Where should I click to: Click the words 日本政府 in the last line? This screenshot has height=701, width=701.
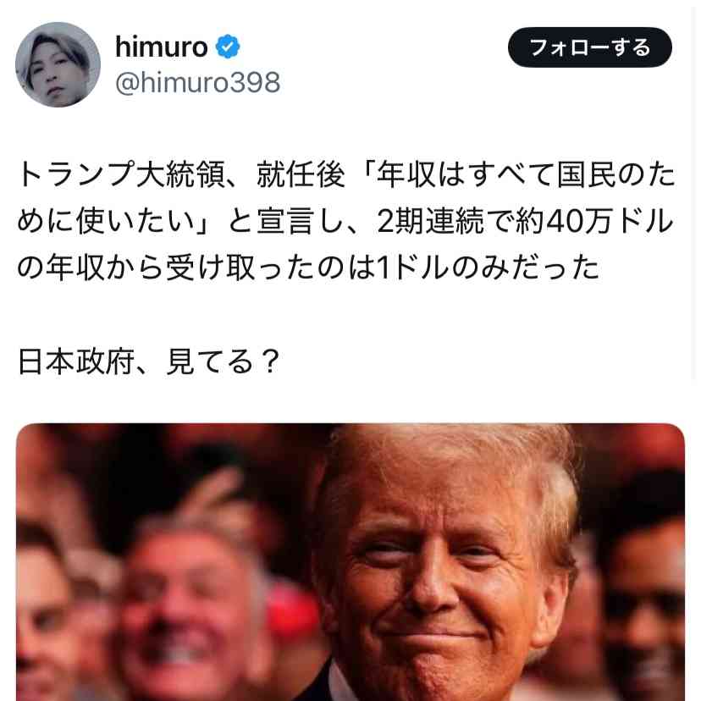click(x=76, y=362)
